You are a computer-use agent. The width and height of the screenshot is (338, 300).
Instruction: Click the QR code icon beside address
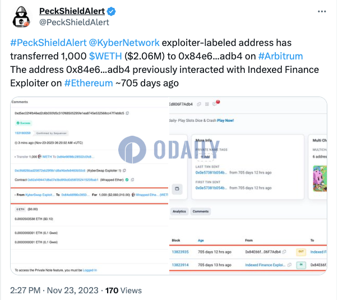pos(207,104)
